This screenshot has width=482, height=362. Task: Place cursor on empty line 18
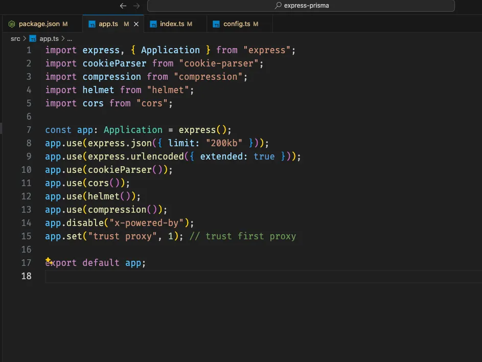[x=263, y=276]
